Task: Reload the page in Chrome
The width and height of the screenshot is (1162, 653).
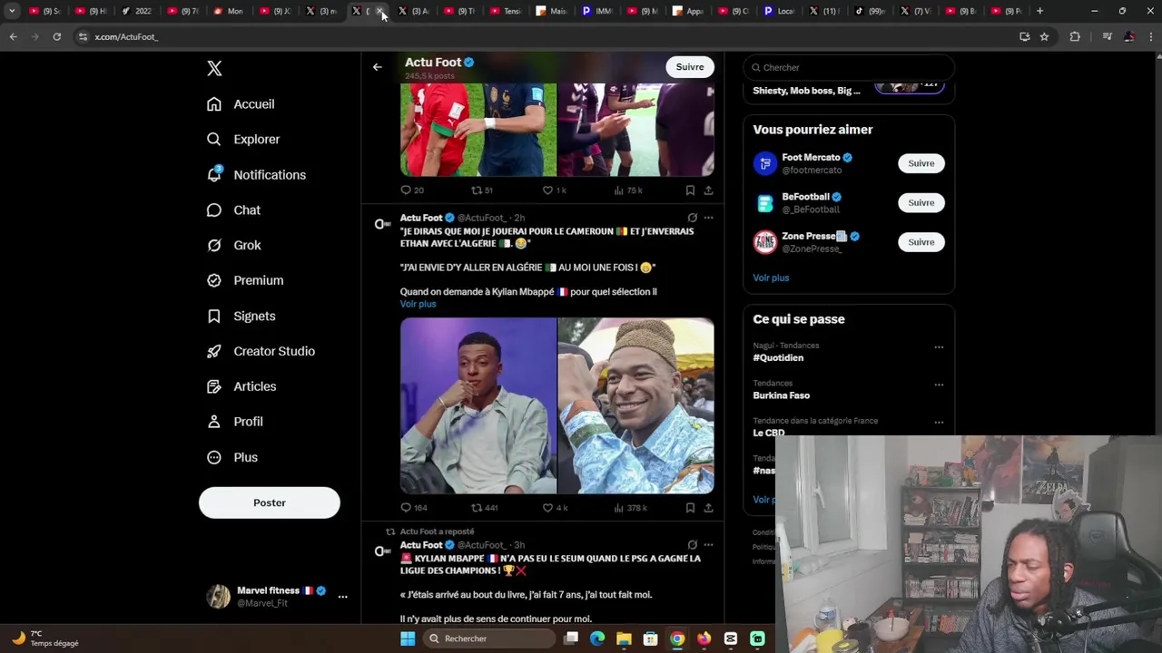Action: (x=56, y=36)
